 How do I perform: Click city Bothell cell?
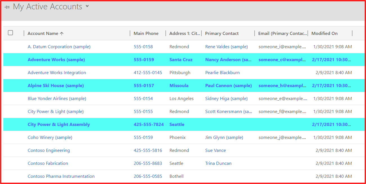[x=176, y=176]
